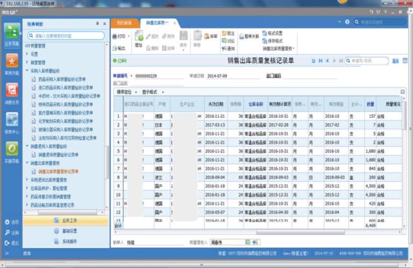Click the top-right search box
This screenshot has height=268, width=413.
click(380, 23)
